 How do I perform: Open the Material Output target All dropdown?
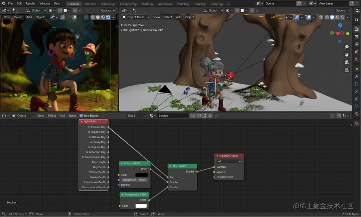[x=229, y=162]
